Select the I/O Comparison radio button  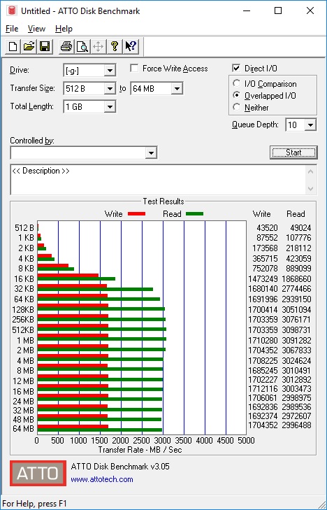pyautogui.click(x=237, y=83)
